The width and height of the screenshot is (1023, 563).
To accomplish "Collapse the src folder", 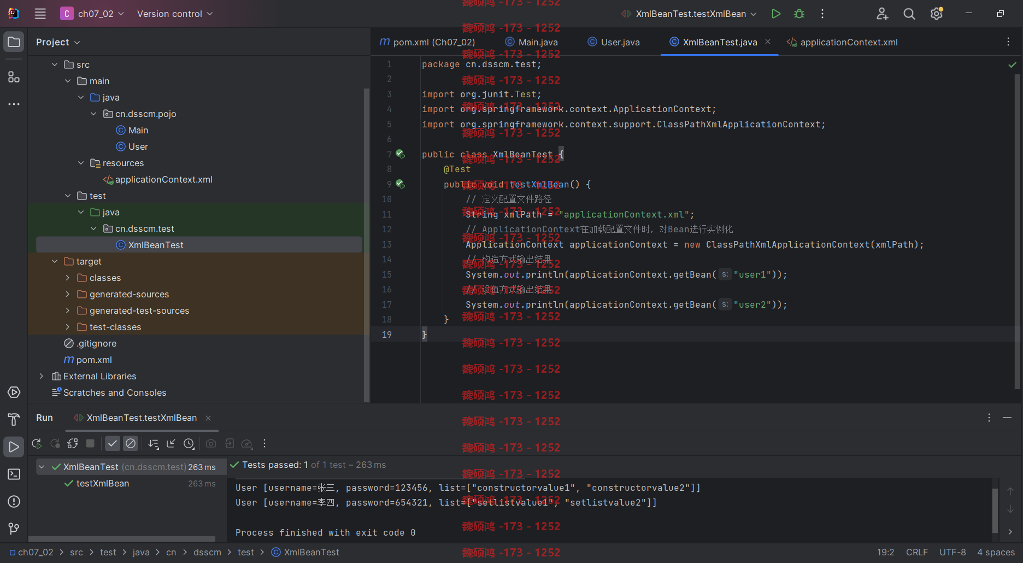I will pyautogui.click(x=55, y=64).
